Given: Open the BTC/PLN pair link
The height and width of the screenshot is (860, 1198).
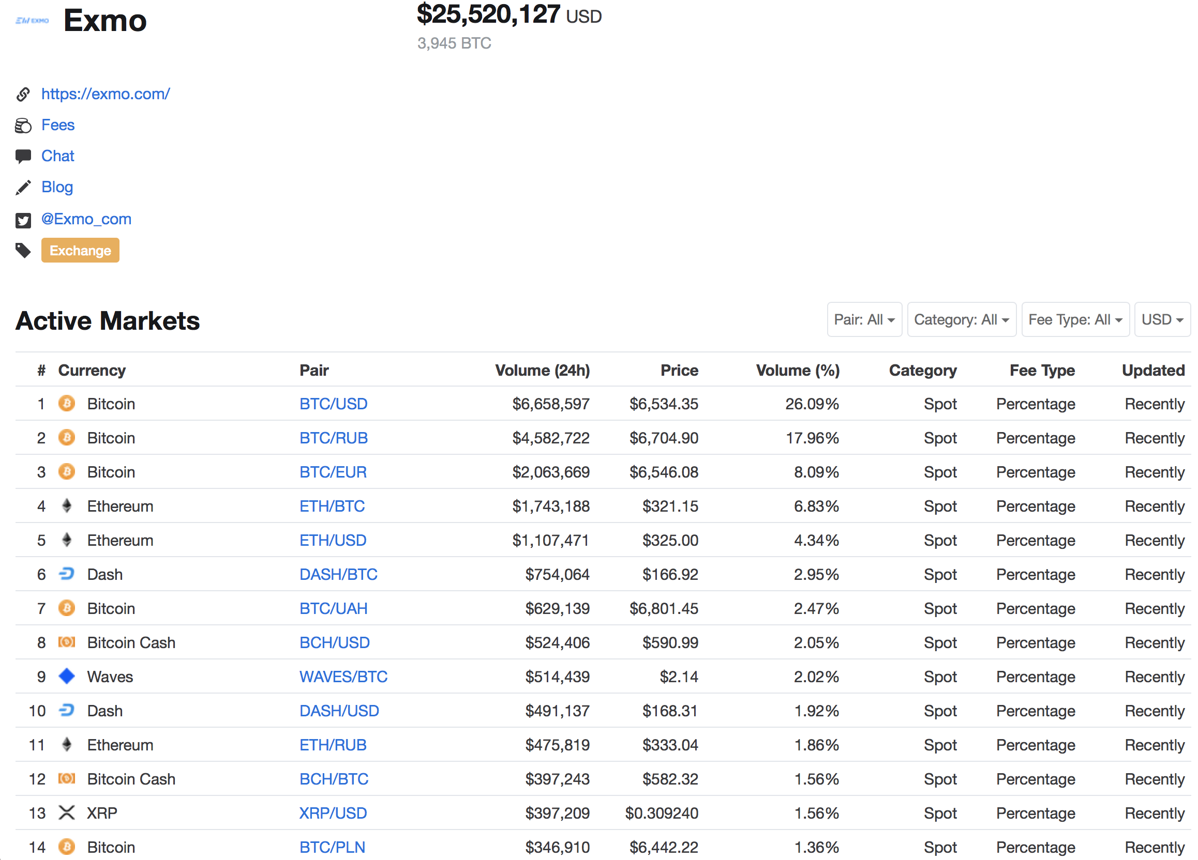Looking at the screenshot, I should coord(332,847).
